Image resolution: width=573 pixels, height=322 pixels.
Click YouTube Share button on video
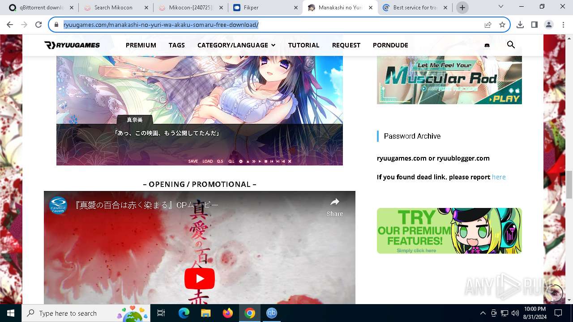[335, 207]
